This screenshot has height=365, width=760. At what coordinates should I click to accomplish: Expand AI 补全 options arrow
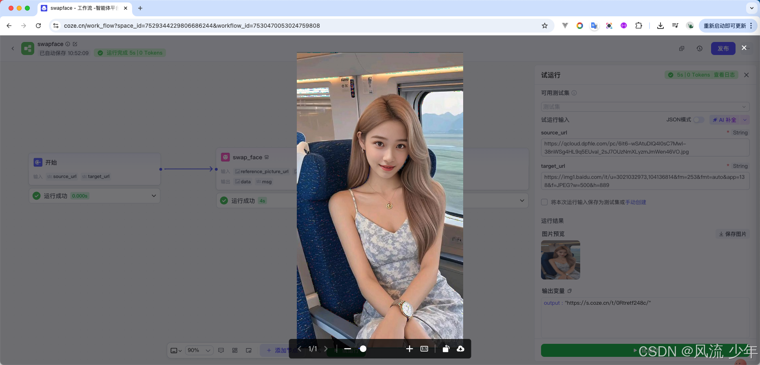[745, 120]
